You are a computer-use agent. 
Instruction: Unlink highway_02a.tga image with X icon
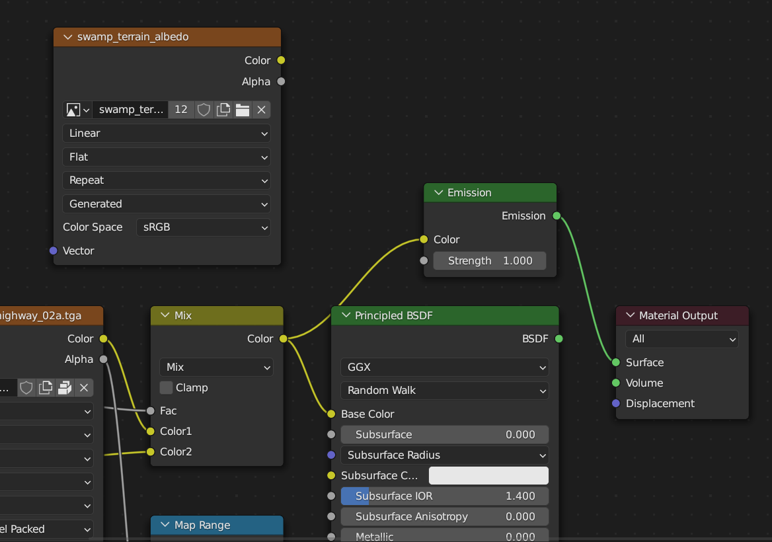tap(84, 388)
